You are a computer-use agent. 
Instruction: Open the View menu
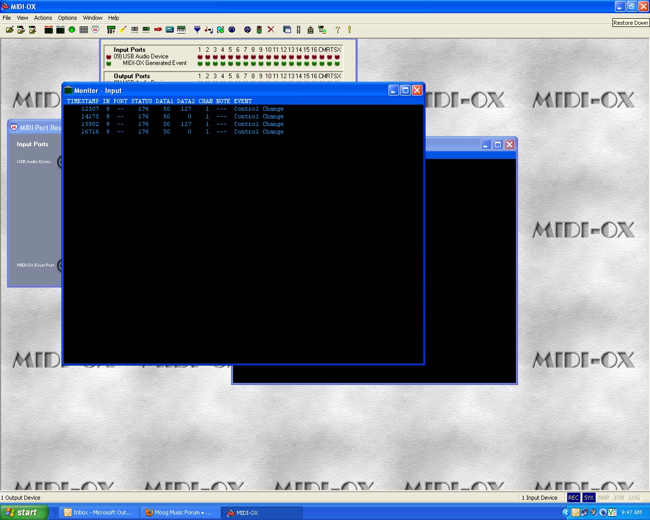click(22, 18)
